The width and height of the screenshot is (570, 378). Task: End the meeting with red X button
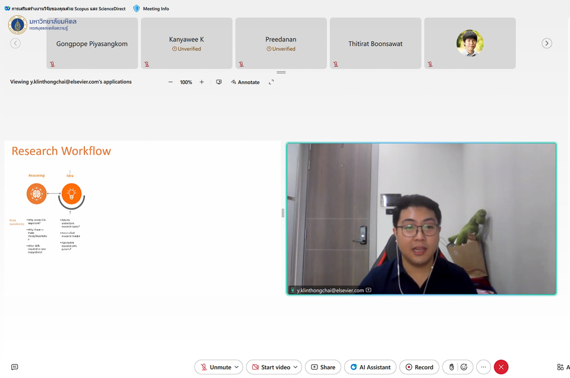[x=501, y=367]
